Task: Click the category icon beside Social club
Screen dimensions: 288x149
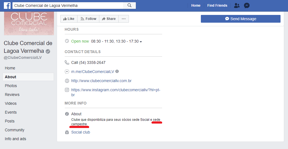Action: pos(67,132)
